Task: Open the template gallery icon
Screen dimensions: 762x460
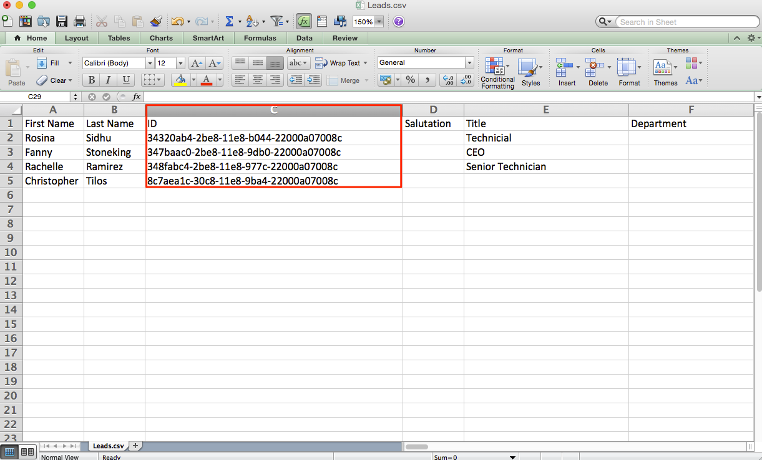Action: pos(26,22)
